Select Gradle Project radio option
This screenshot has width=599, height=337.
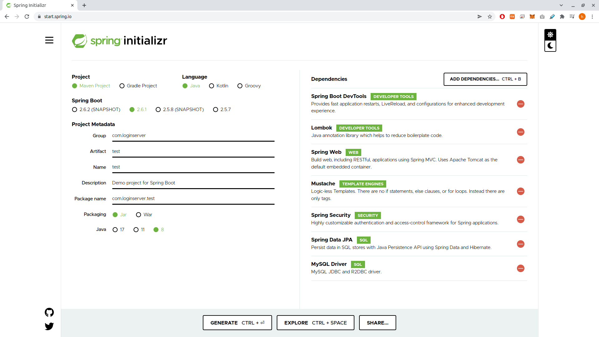click(x=122, y=86)
